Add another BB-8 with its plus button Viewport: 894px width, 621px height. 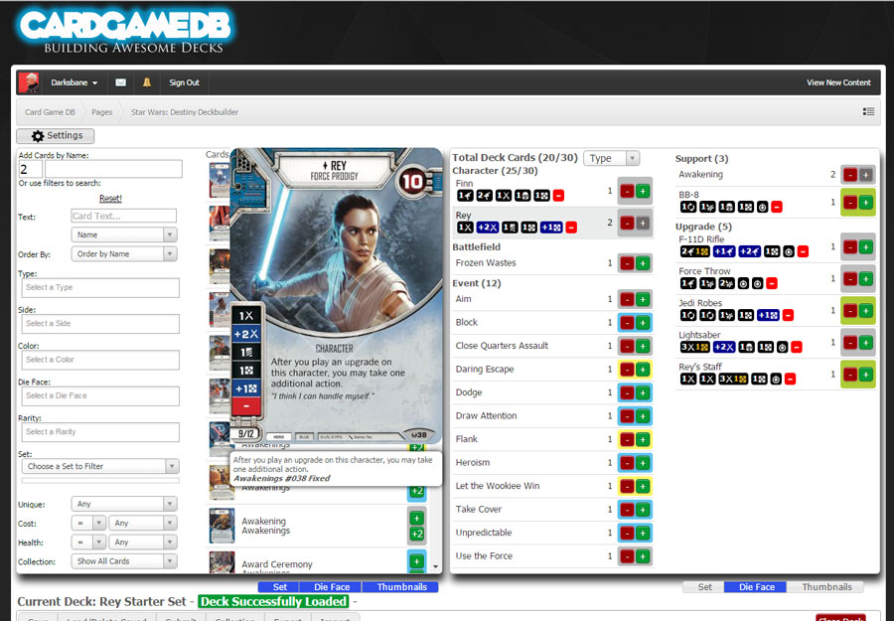866,203
